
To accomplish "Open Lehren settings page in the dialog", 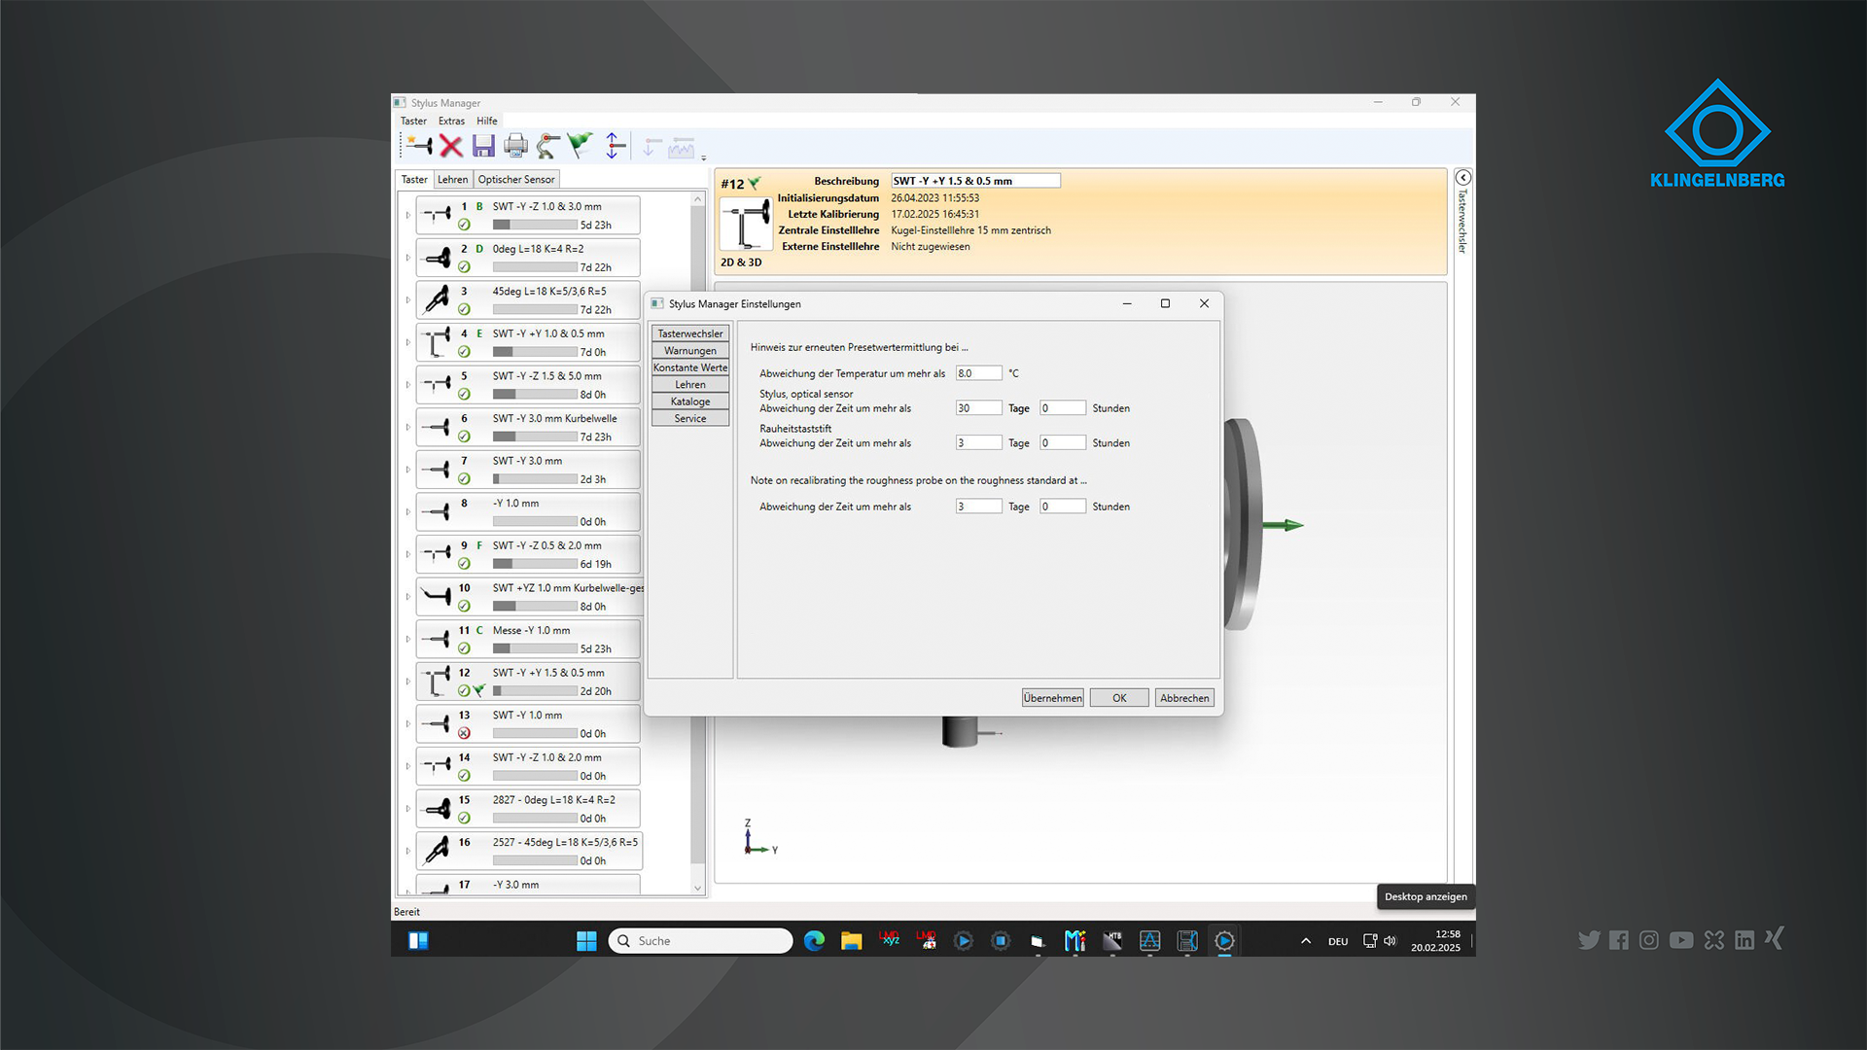I will coord(690,385).
